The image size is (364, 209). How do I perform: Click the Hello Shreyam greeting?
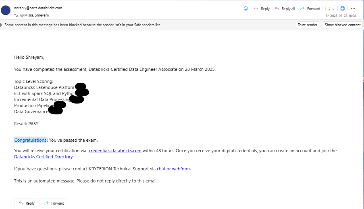(29, 57)
